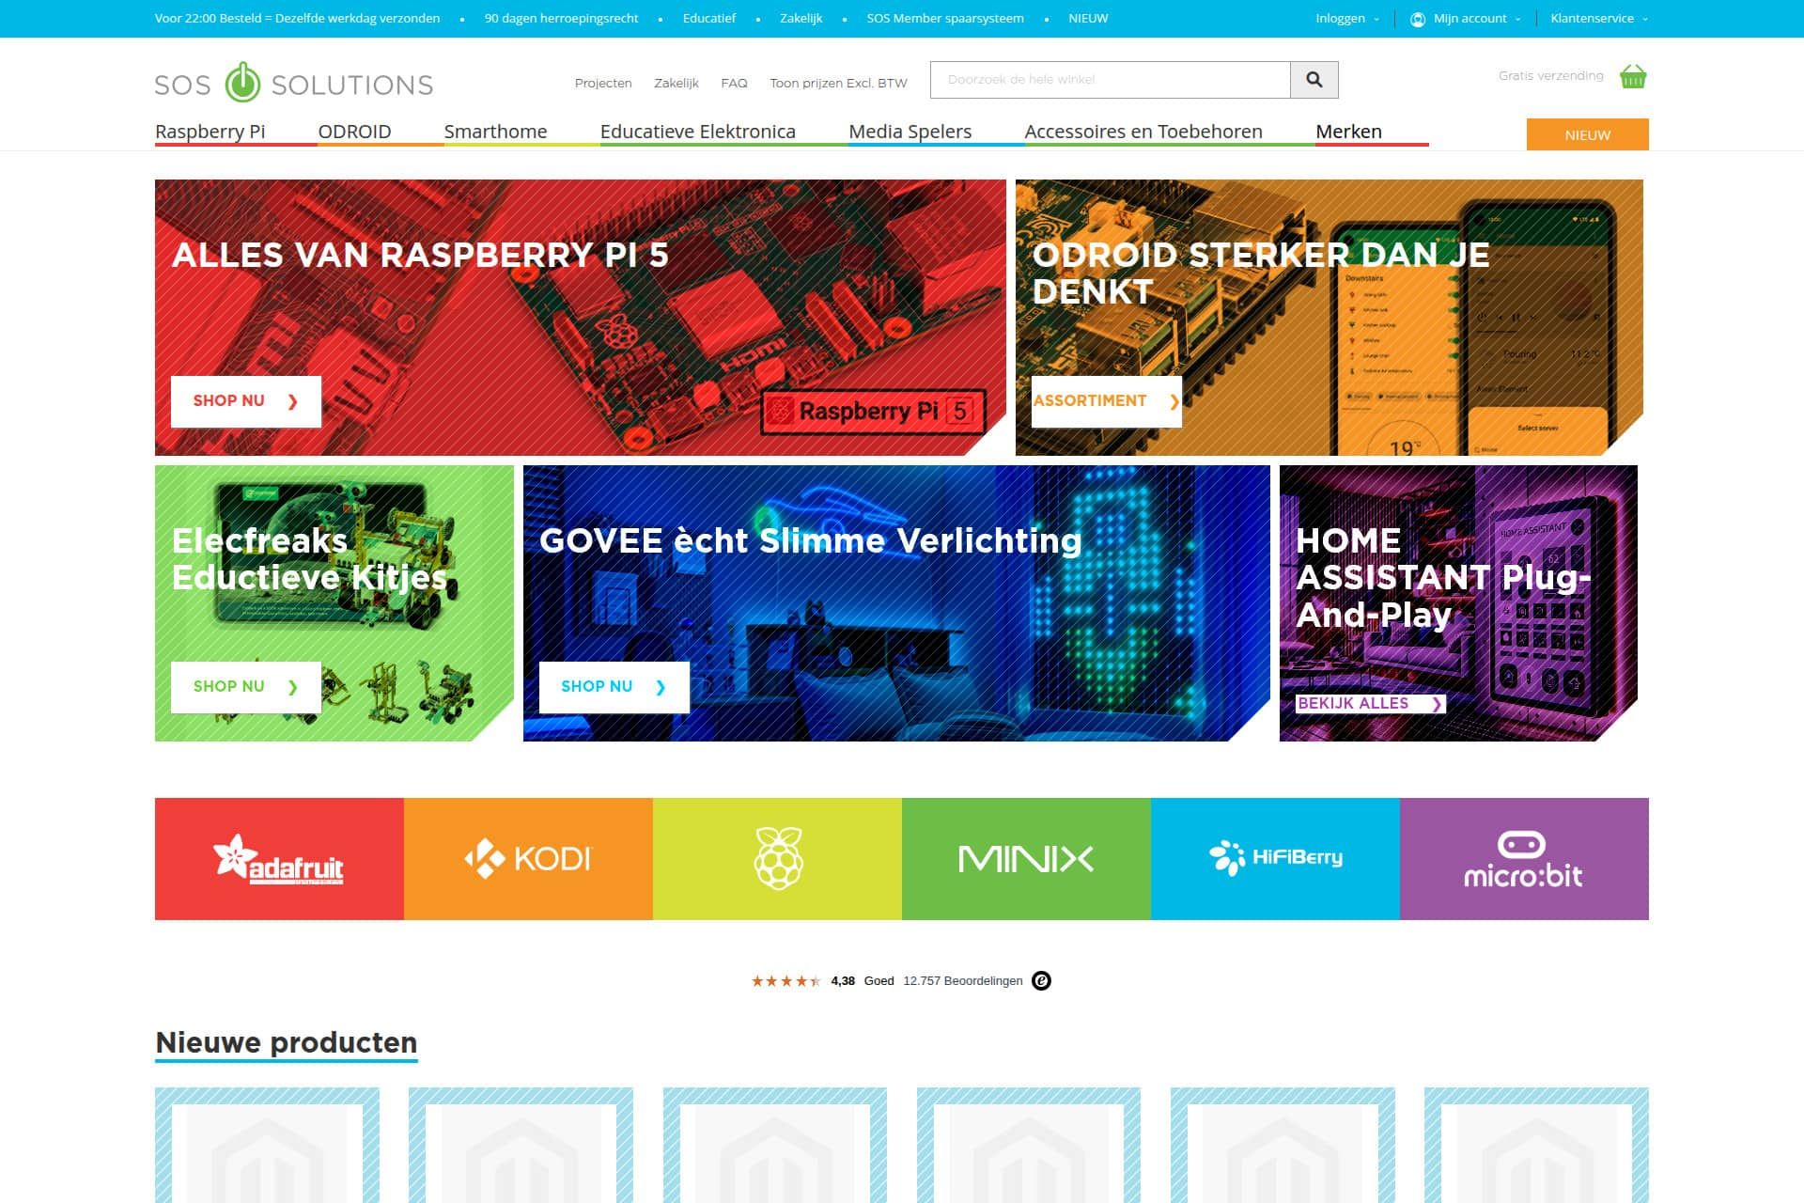Click SHOP NU on the Elecfreaks banner
Image resolution: width=1804 pixels, height=1203 pixels.
246,687
